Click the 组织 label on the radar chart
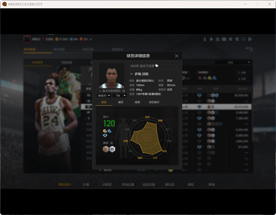Image resolution: width=276 pixels, height=215 pixels. 140,158
